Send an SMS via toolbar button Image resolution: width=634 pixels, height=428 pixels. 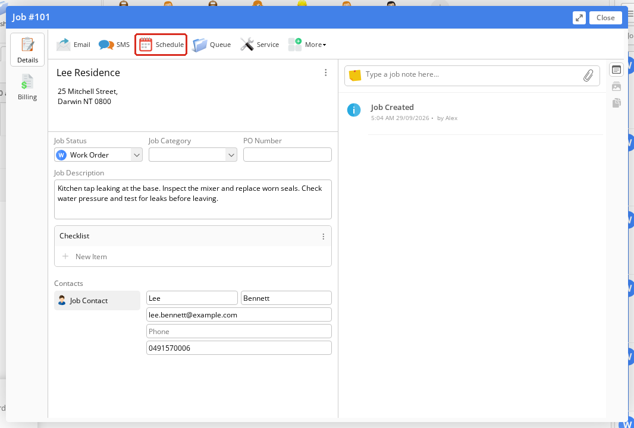114,45
